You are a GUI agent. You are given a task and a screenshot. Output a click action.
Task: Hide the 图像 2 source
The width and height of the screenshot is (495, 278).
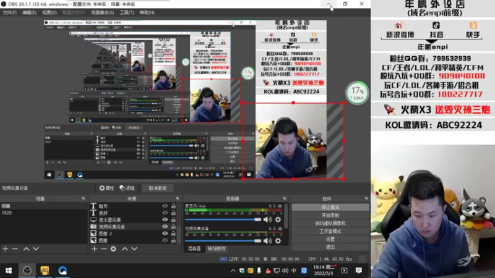(x=165, y=234)
